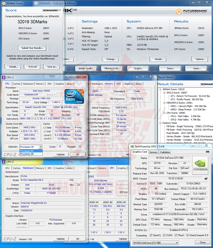Click Details... under System

click(159, 59)
